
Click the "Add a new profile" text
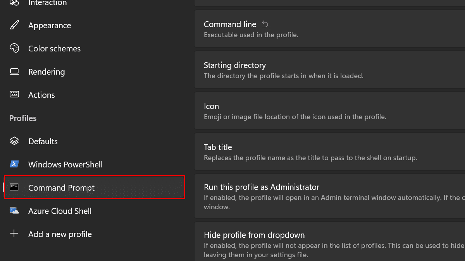click(60, 234)
